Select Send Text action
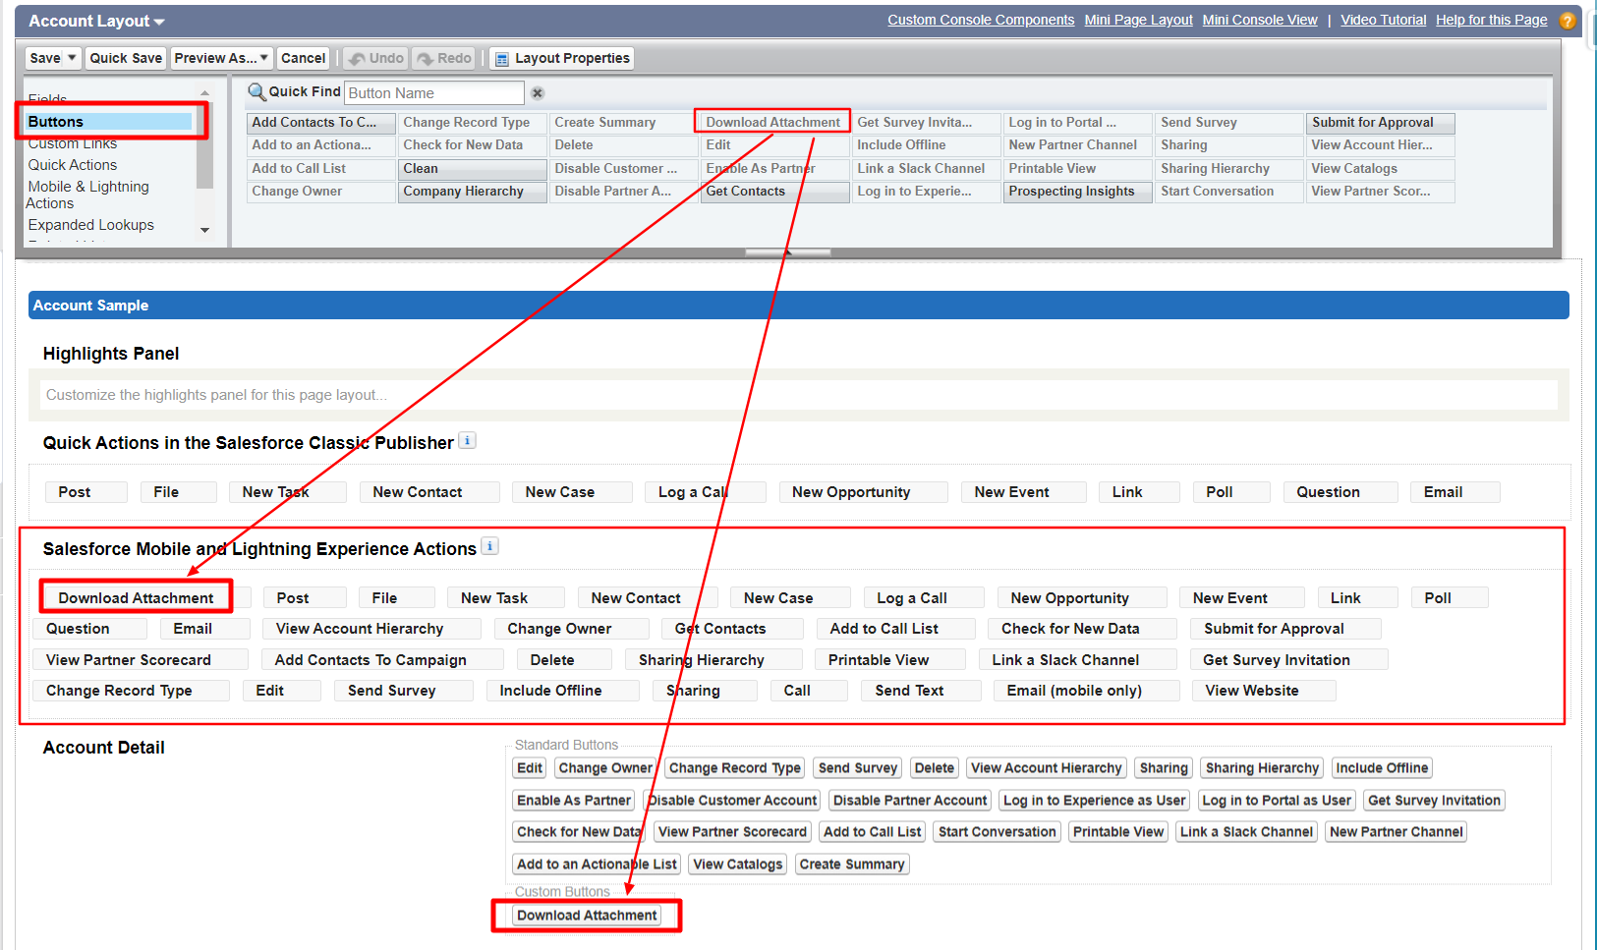This screenshot has width=1597, height=950. [x=921, y=691]
